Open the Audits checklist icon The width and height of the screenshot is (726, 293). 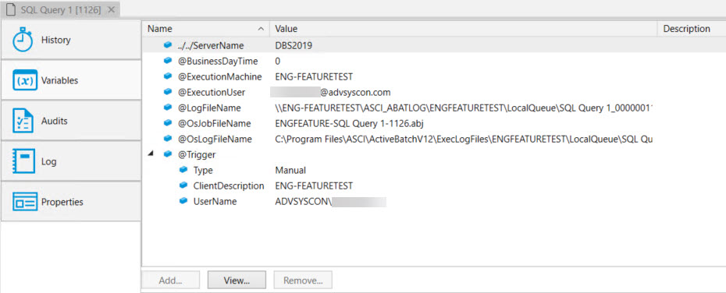(x=22, y=121)
